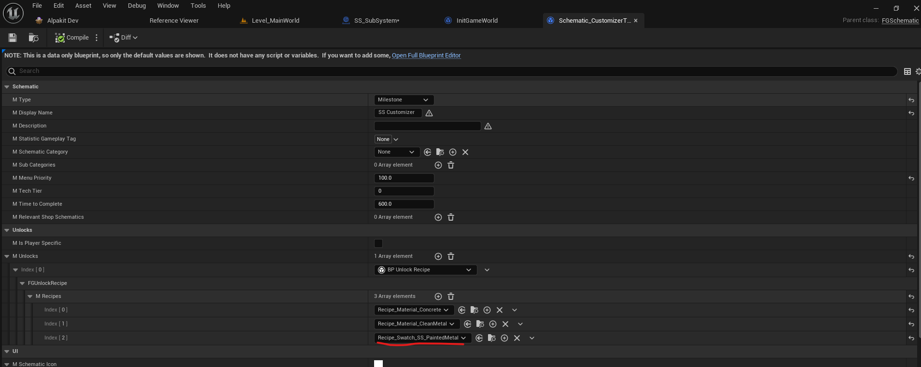
Task: Collapse the FGUnlockRecipe row
Action: [x=22, y=283]
